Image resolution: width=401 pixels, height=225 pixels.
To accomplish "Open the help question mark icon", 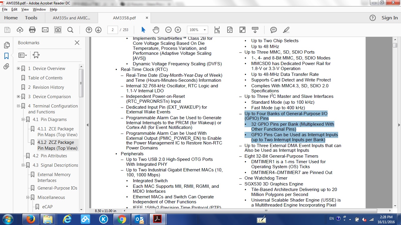I will pos(373,18).
